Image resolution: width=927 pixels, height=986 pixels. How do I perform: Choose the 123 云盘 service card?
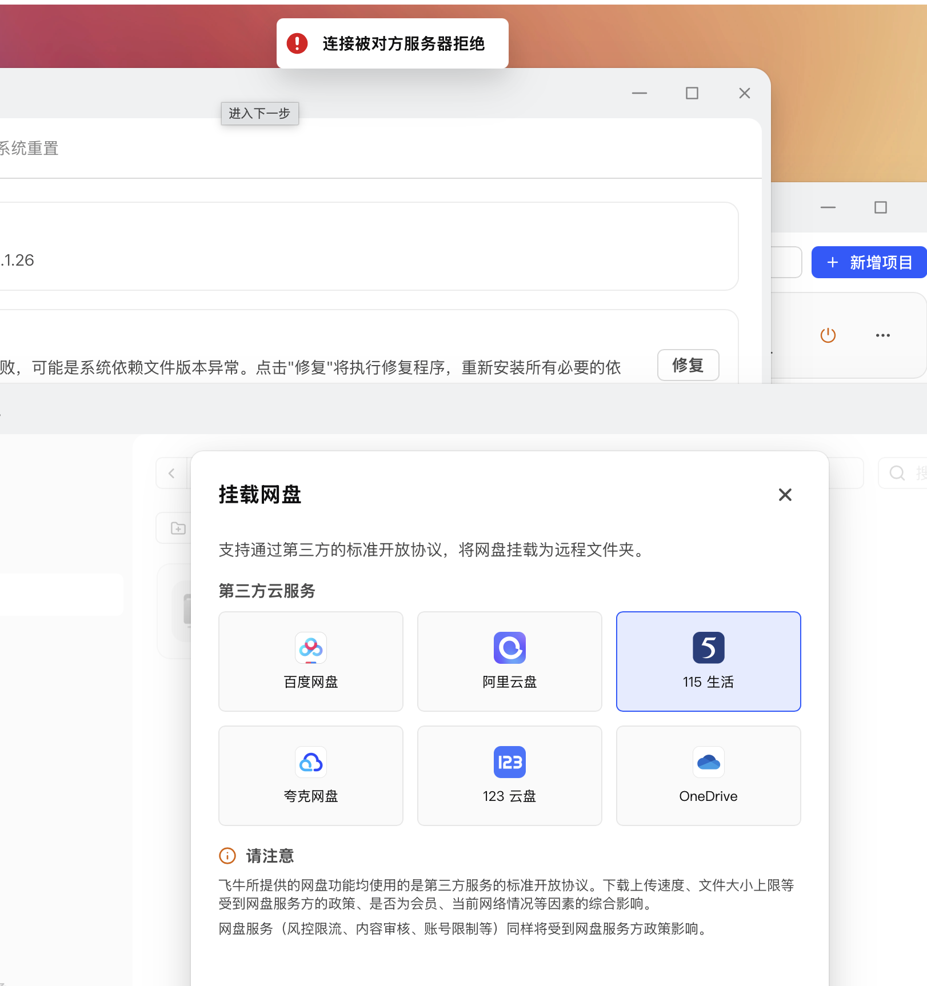click(x=510, y=776)
